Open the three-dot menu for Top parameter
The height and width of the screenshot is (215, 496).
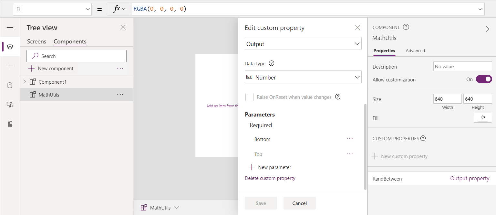point(350,154)
